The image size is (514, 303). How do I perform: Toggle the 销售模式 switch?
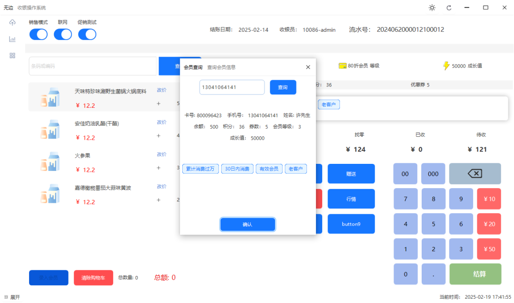[x=39, y=34]
